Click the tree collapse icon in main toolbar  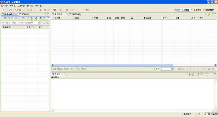pyautogui.click(x=45, y=10)
